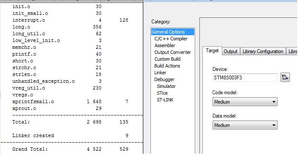Click the xprout.o entry
Screen dimensions: 298x163
pos(24,109)
